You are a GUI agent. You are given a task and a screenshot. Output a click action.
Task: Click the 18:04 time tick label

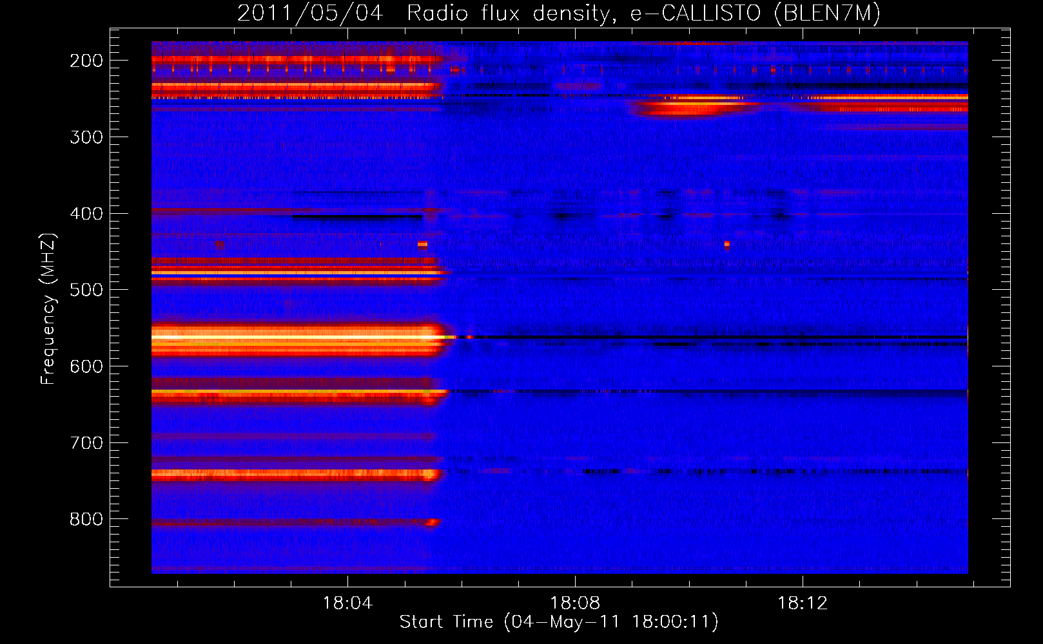point(347,603)
